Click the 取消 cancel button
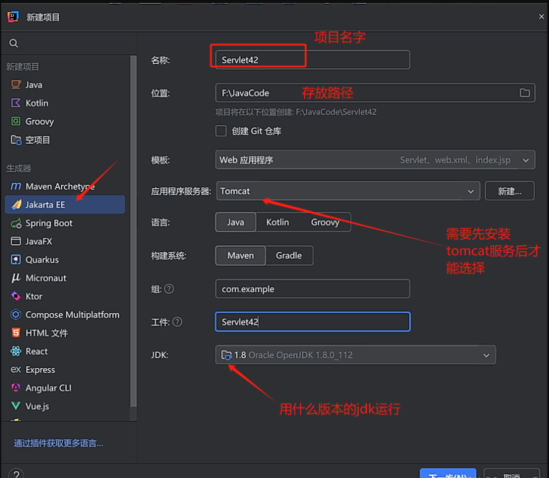The width and height of the screenshot is (549, 478). [x=511, y=474]
